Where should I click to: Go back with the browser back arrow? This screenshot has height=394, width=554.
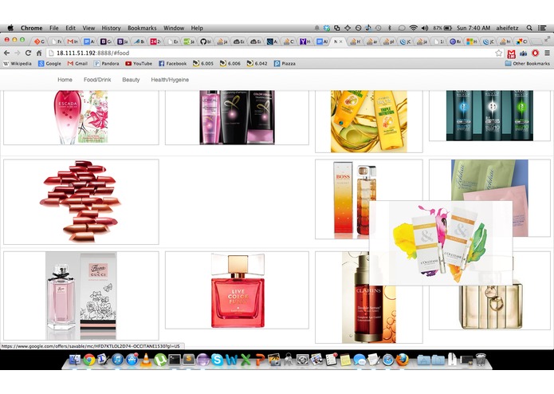6,53
